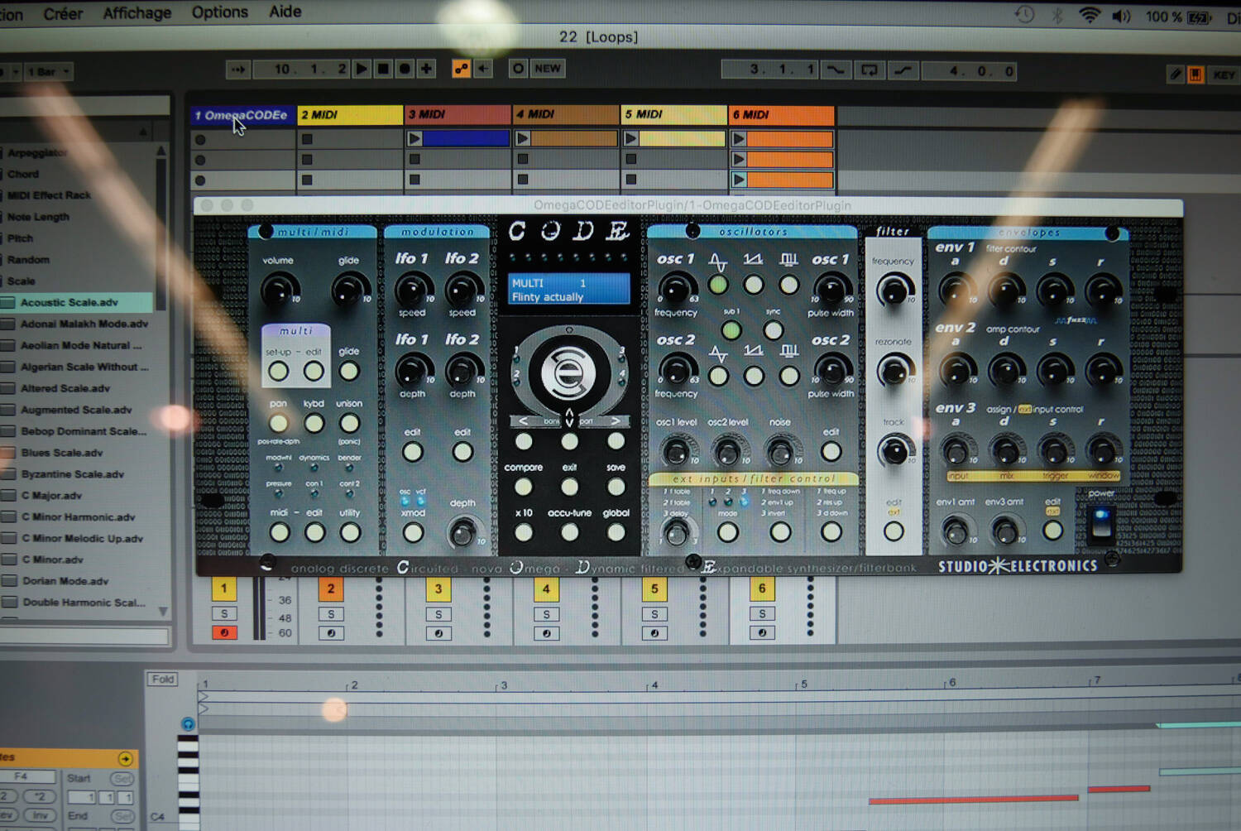Viewport: 1241px width, 831px height.
Task: Toggle the Follow arrow button in transport
Action: point(238,70)
